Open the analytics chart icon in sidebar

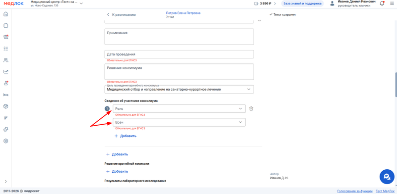[x=5, y=72]
